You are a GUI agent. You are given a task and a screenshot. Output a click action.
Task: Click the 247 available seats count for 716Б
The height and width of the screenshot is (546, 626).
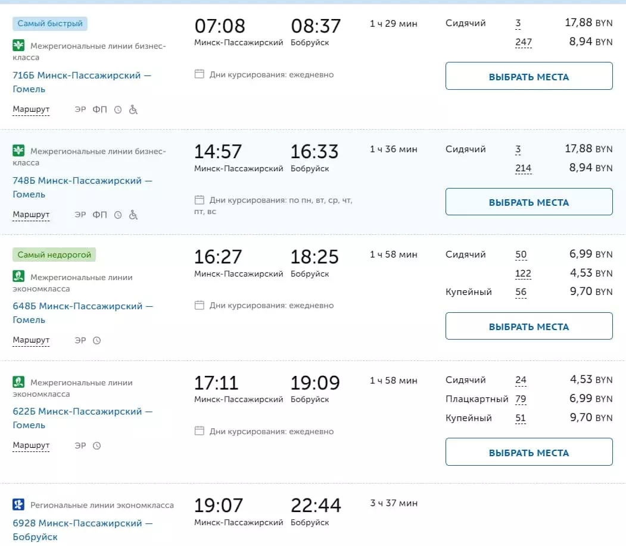click(x=524, y=42)
